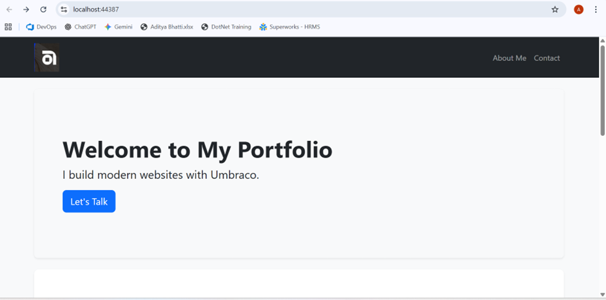Open the Aditya Bhatti.xlsx bookmark
606x300 pixels.
167,27
